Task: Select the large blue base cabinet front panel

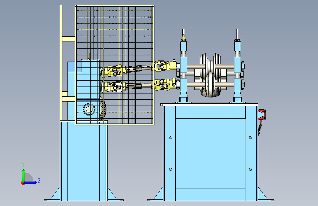Action: [x=210, y=154]
